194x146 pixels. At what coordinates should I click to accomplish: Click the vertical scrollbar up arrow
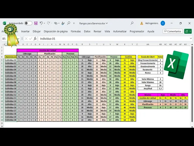[192, 44]
